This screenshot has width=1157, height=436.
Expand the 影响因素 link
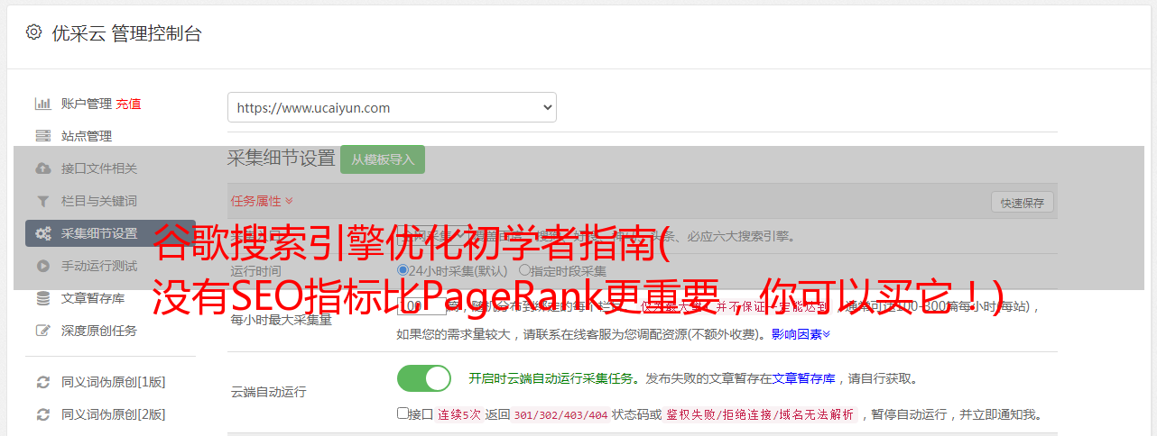801,334
